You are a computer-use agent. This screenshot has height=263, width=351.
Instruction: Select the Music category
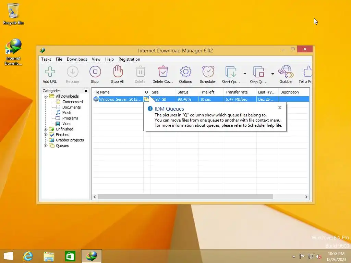[x=67, y=113]
